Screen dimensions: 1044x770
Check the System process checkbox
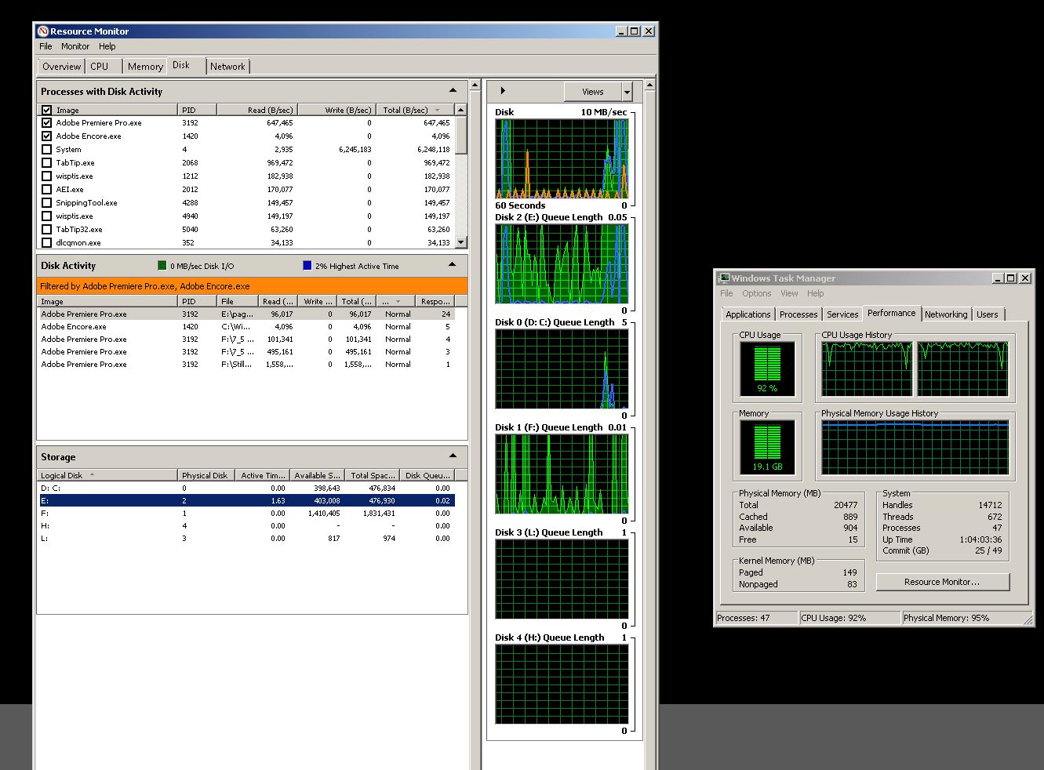click(47, 150)
